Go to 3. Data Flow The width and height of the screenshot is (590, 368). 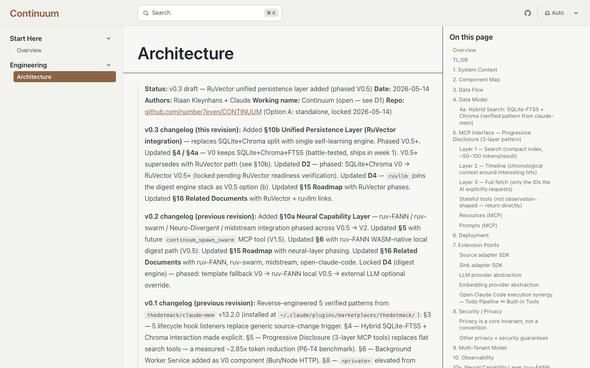[x=468, y=90]
